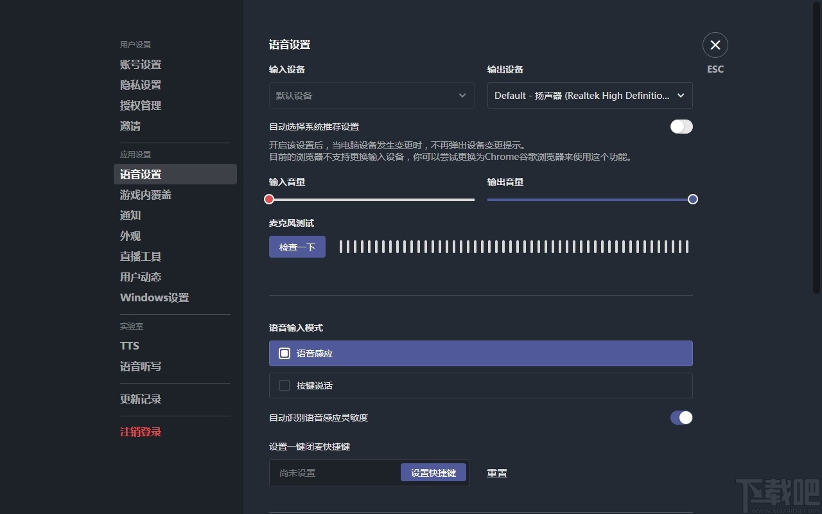
Task: Close the settings page via the X icon
Action: point(715,45)
